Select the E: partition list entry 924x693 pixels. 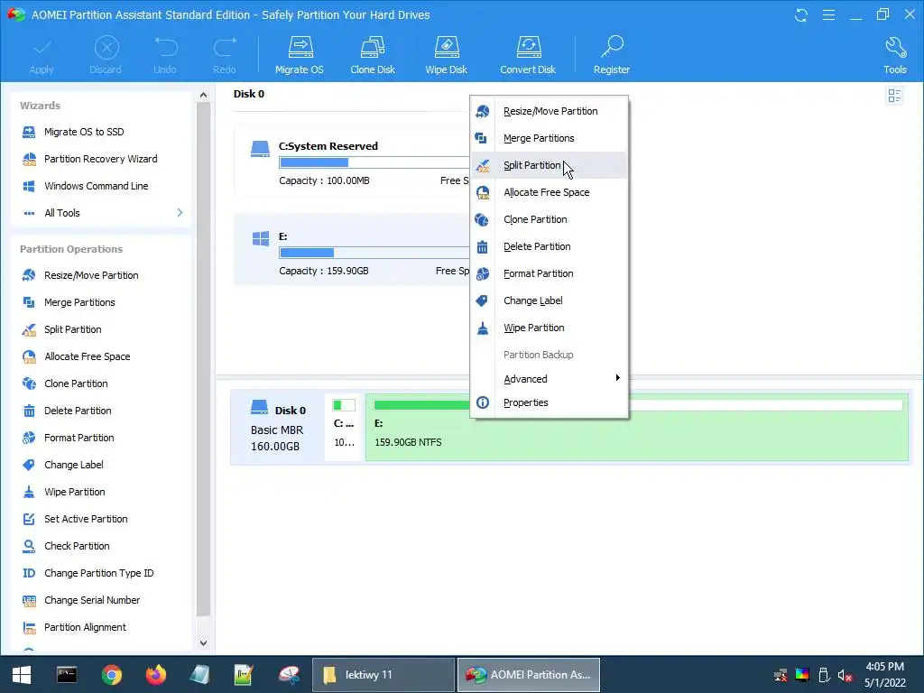click(352, 250)
